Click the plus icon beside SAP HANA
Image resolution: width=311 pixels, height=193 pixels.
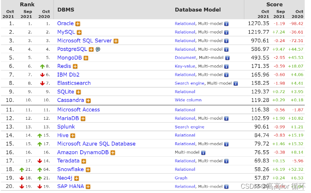pyautogui.click(x=88, y=187)
